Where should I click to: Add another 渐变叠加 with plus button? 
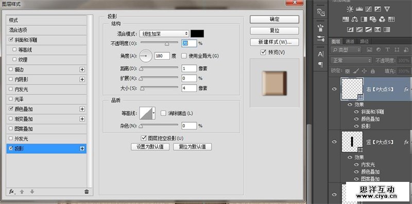(x=82, y=119)
